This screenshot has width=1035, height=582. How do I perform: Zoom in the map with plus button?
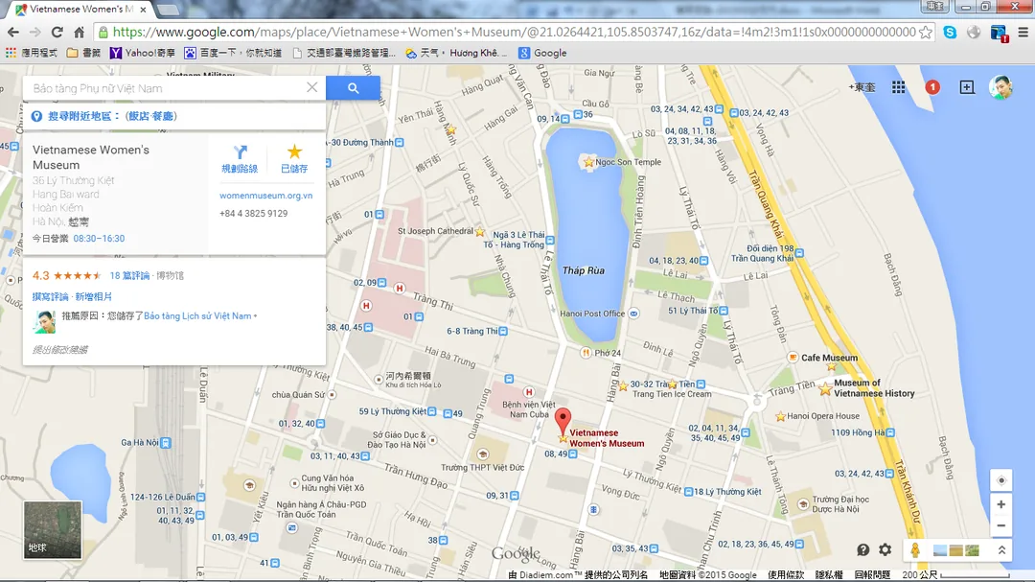1000,504
